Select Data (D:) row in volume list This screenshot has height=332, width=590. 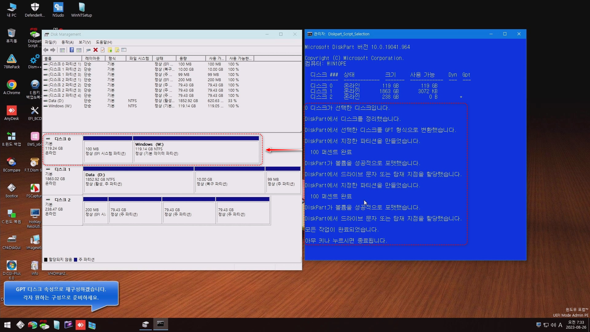pyautogui.click(x=56, y=101)
